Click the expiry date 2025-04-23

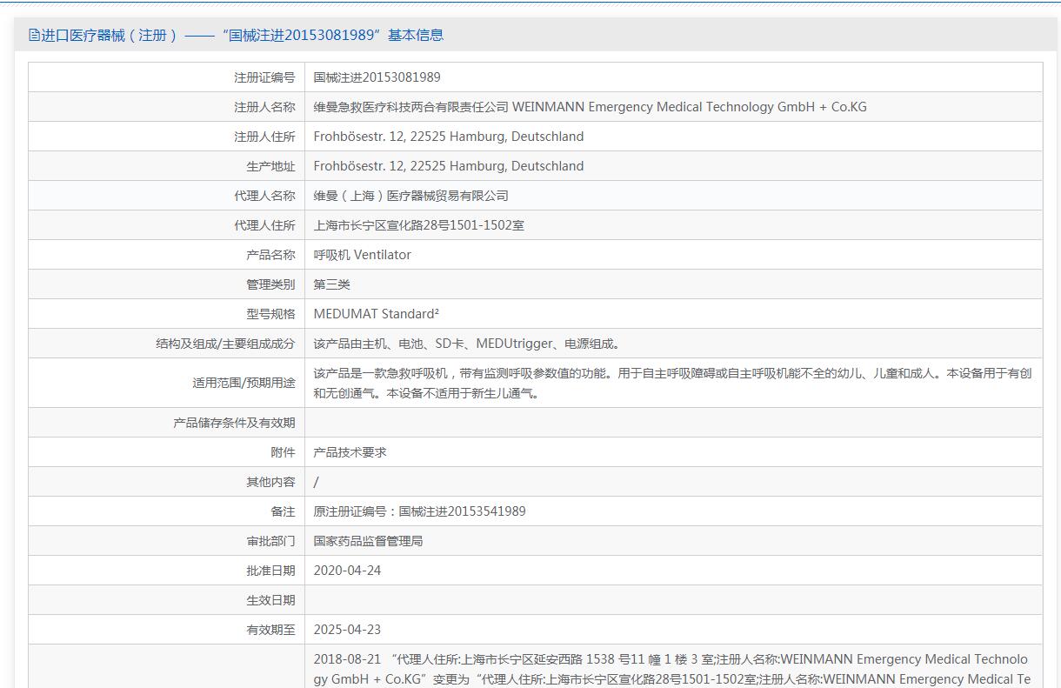[x=347, y=630]
